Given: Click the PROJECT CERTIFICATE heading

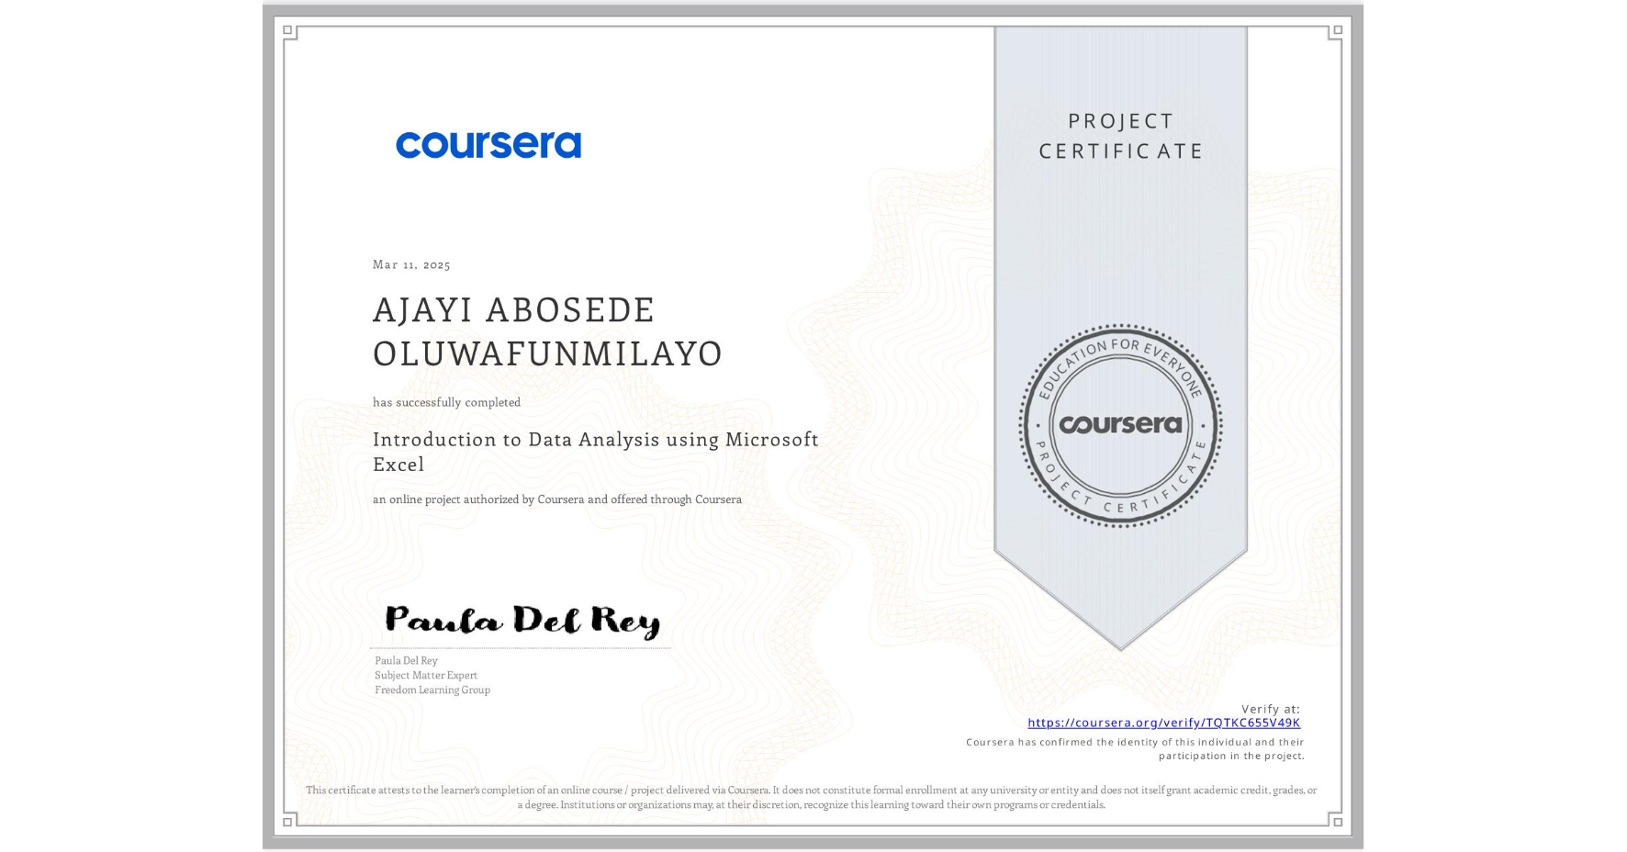Looking at the screenshot, I should point(1120,136).
